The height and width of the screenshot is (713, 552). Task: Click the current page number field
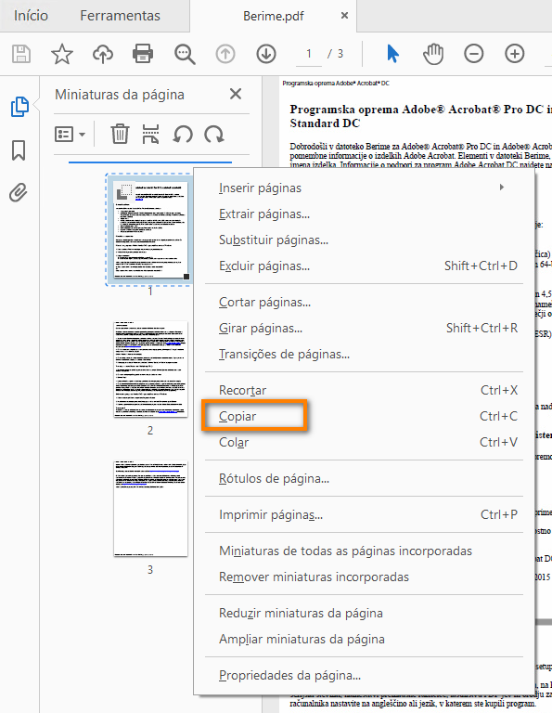click(x=309, y=54)
